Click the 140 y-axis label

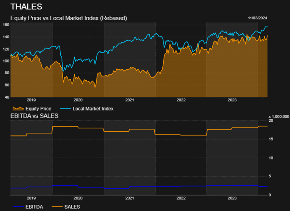coord(6,37)
